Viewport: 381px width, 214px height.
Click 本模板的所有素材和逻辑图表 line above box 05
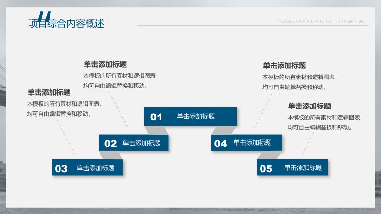click(325, 117)
